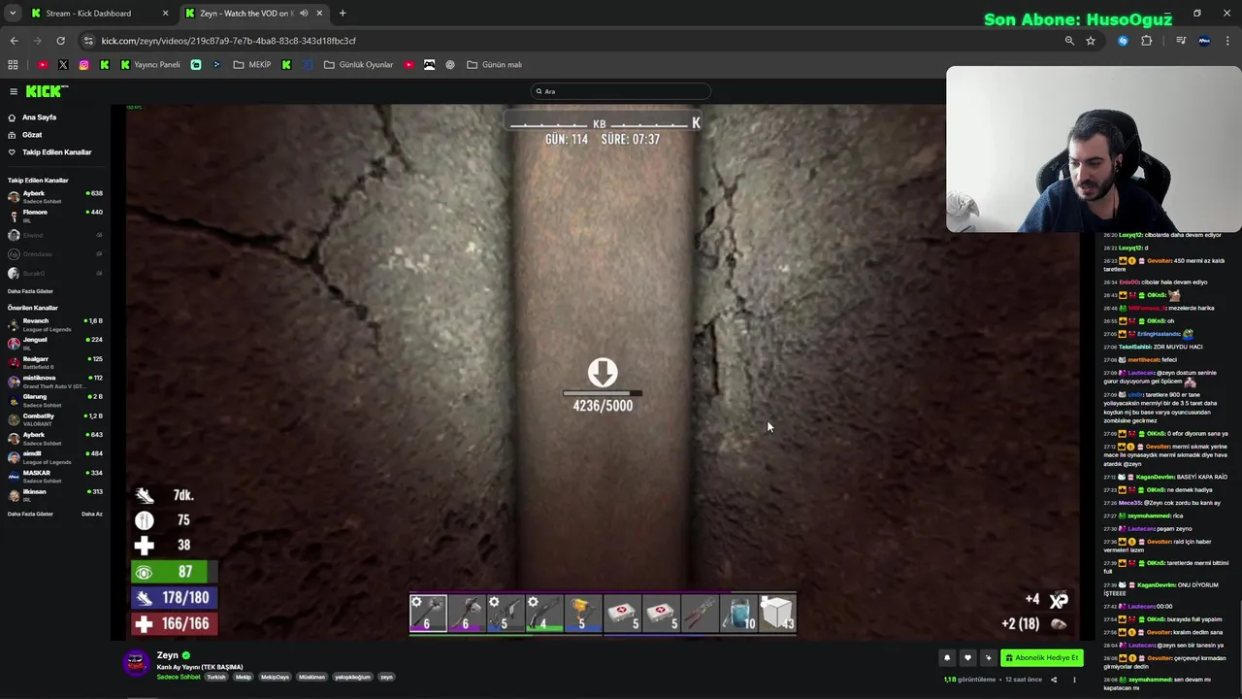Click the Abonelik Hediye Et button

click(1042, 658)
